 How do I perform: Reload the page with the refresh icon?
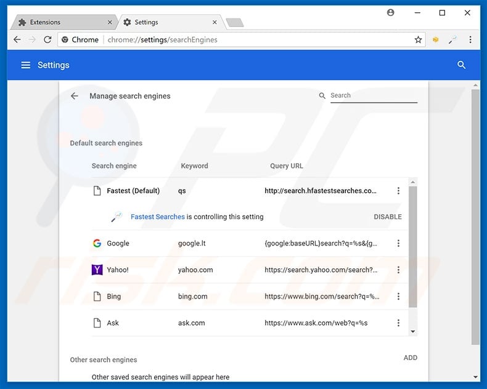pyautogui.click(x=47, y=40)
